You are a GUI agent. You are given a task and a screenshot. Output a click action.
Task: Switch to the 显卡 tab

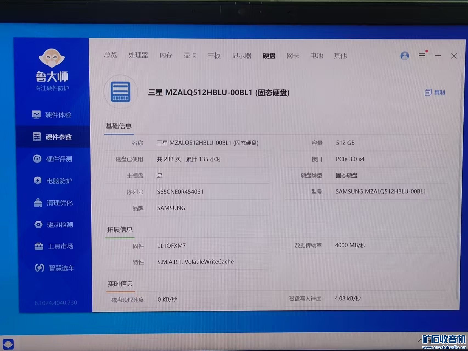pos(190,55)
